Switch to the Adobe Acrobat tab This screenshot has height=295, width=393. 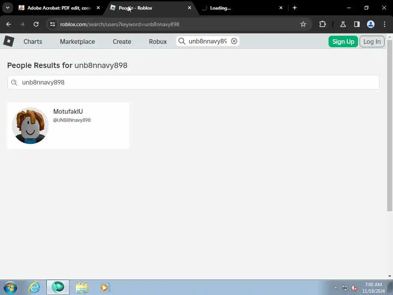(x=59, y=8)
